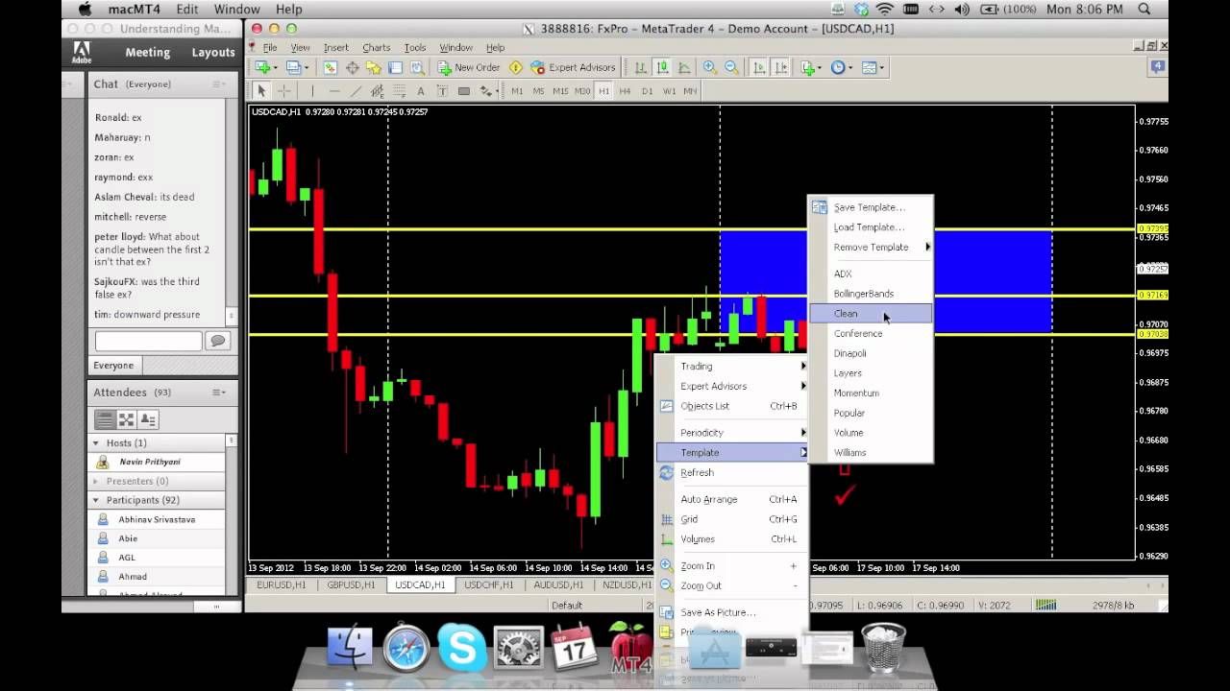Image resolution: width=1230 pixels, height=691 pixels.
Task: Collapse the Participants (92) group
Action: (x=95, y=500)
